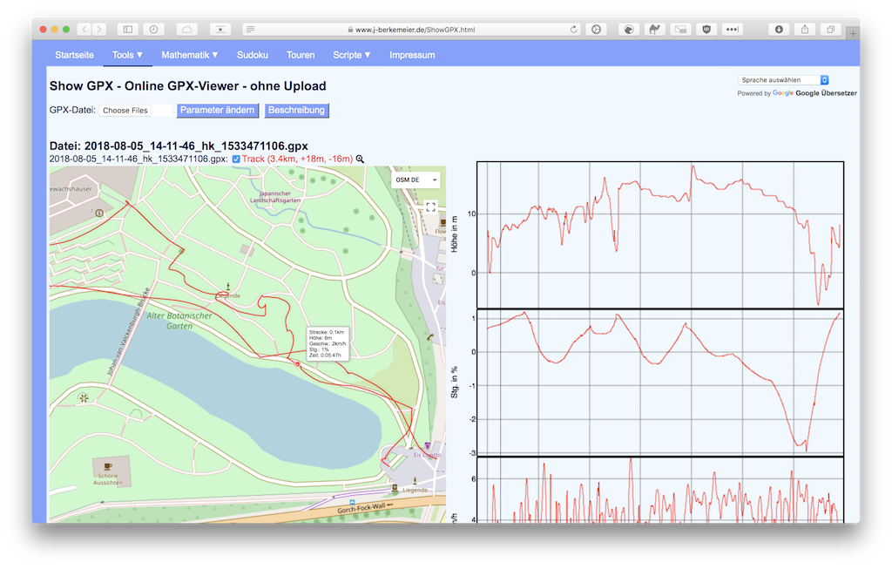Click the red Track (3.4km, +18m, -16m) label

298,159
